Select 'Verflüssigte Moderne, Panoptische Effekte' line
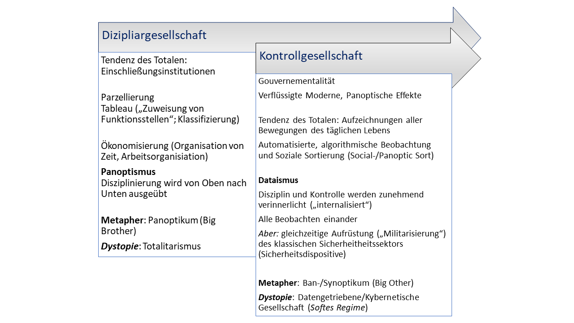 [339, 96]
